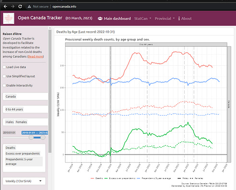This screenshot has width=236, height=190.
Task: Open the Provincial dropdown menu
Action: click(165, 19)
